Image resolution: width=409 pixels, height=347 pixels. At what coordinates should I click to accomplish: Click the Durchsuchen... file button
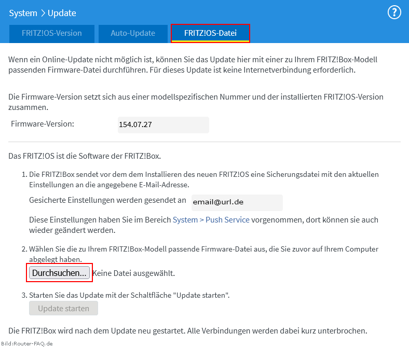[x=60, y=273]
